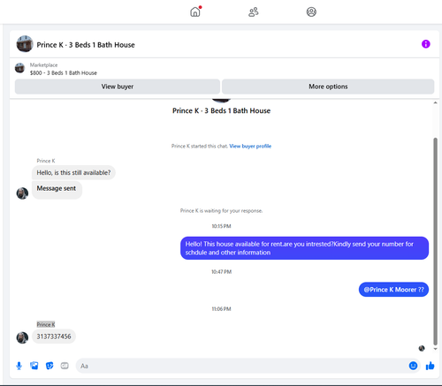Click the small seen-receipt avatar

(422, 348)
